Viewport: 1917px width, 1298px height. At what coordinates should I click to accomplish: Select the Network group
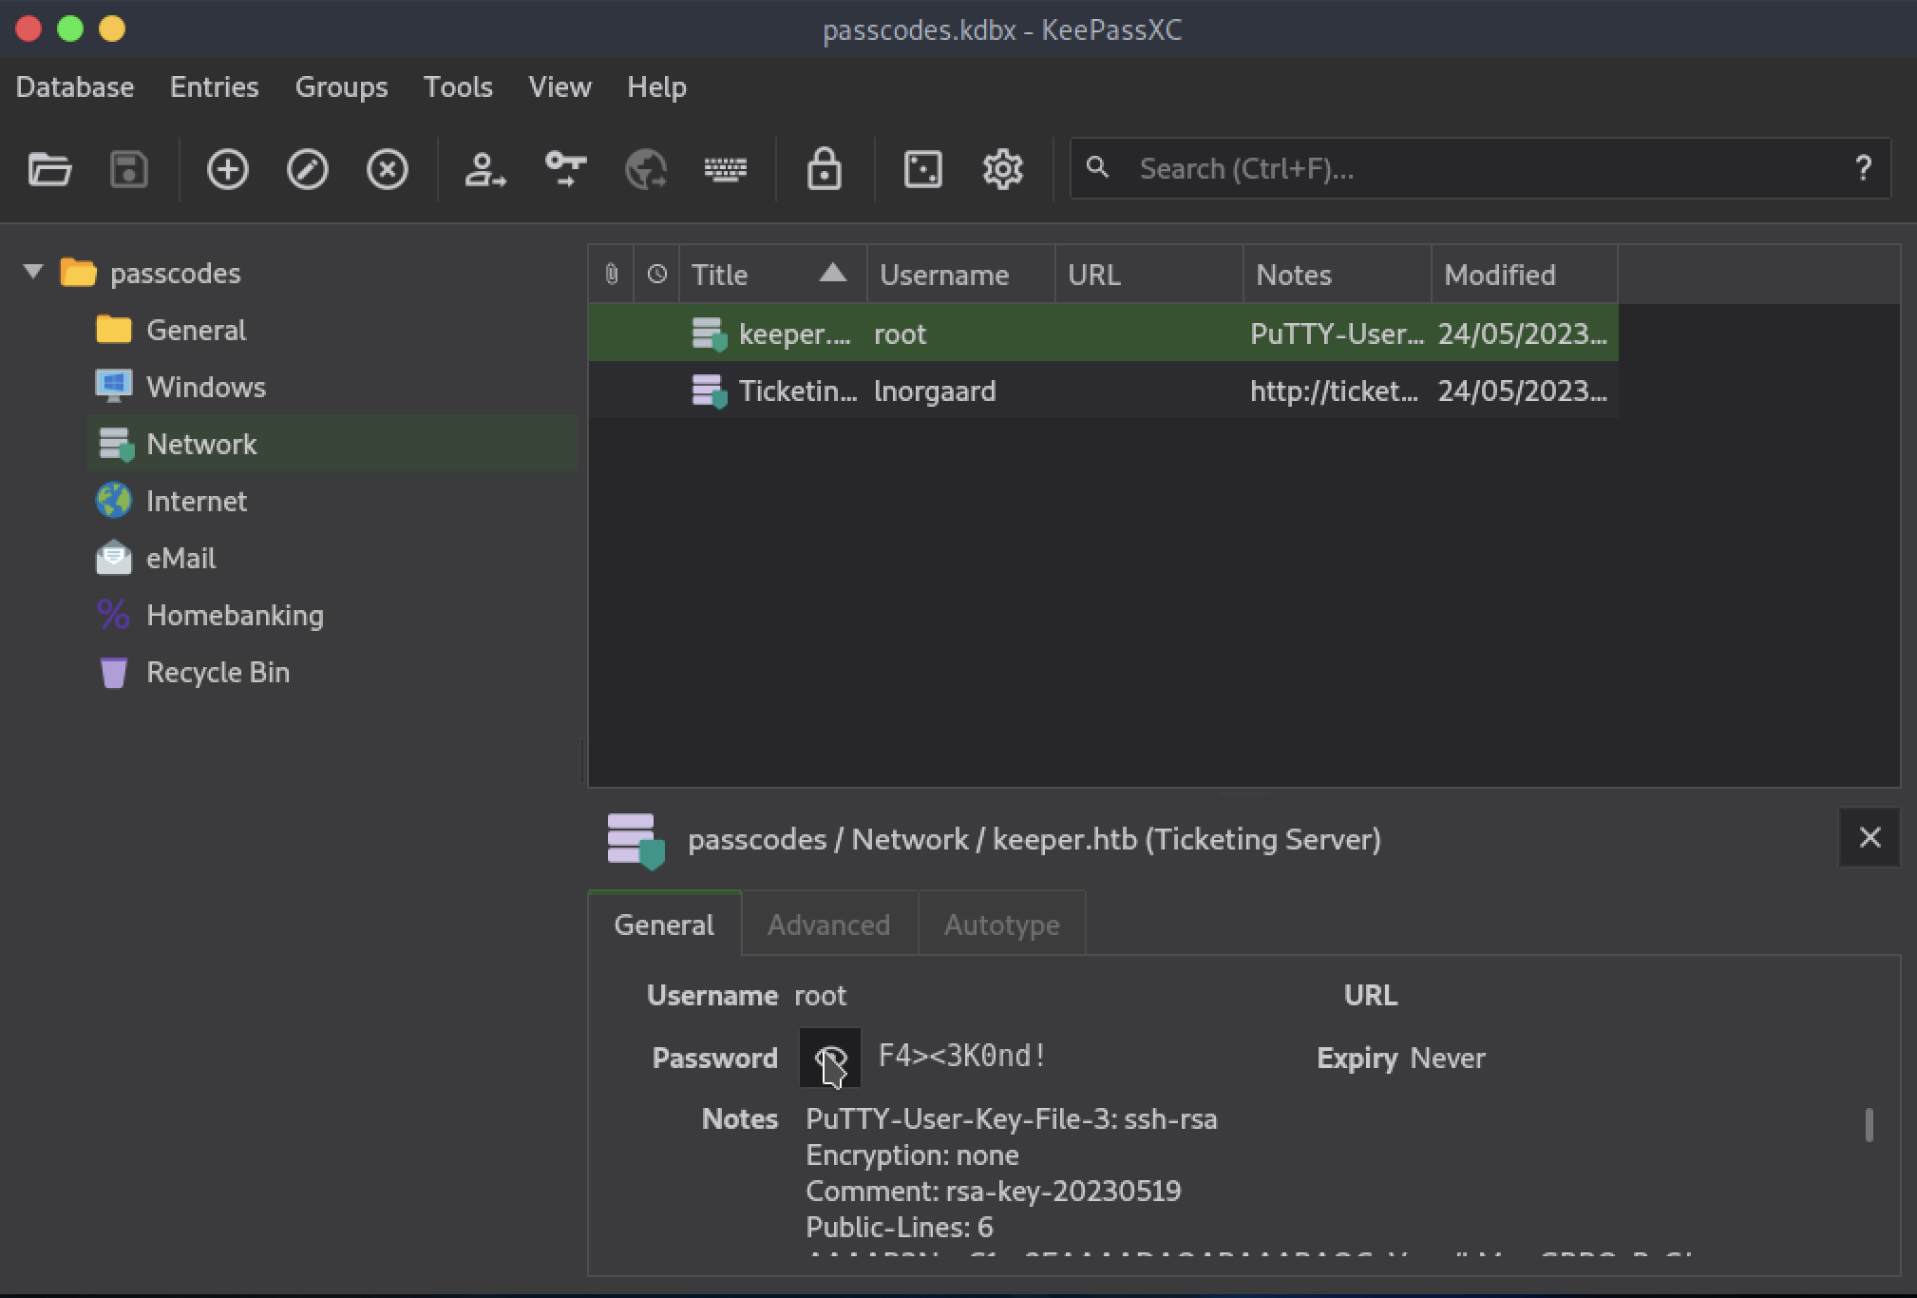tap(332, 444)
